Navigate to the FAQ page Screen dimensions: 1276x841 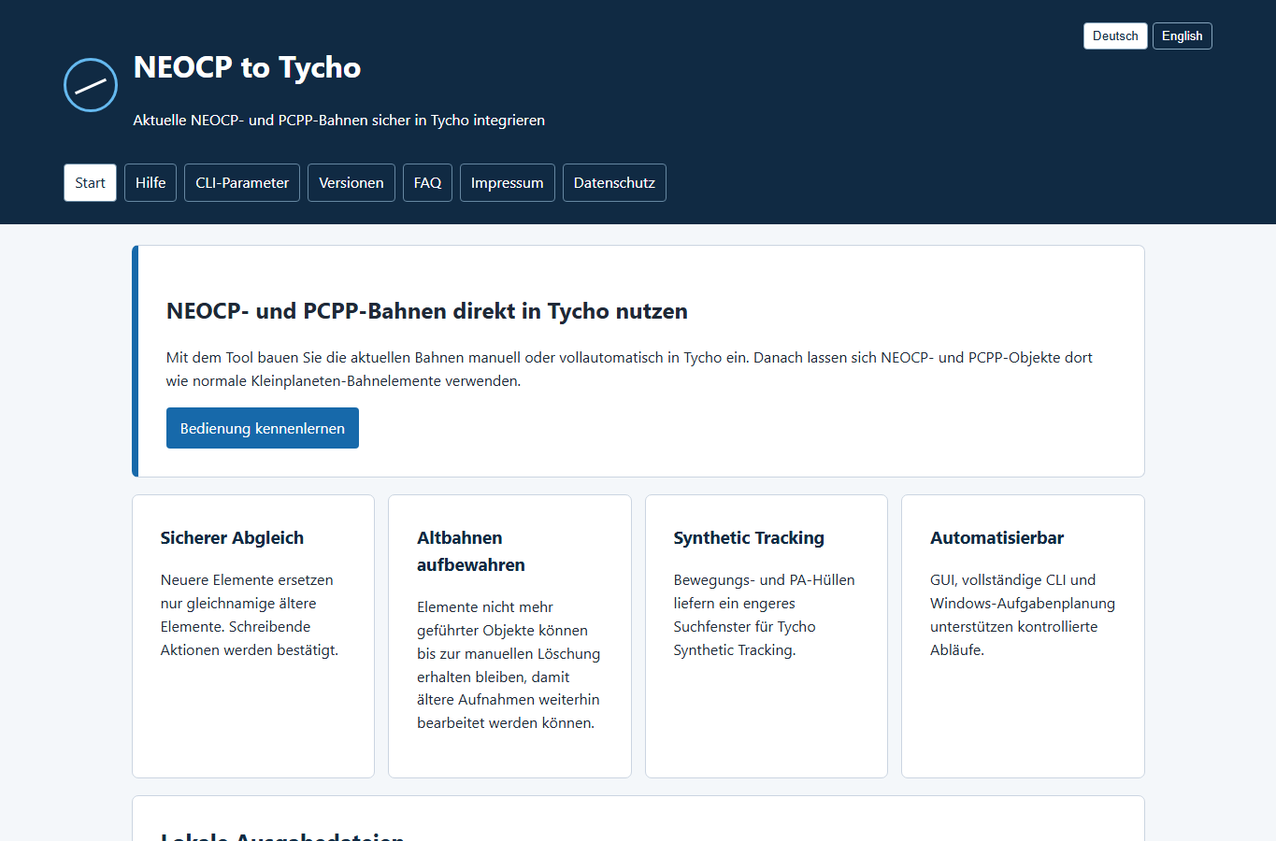click(x=427, y=182)
